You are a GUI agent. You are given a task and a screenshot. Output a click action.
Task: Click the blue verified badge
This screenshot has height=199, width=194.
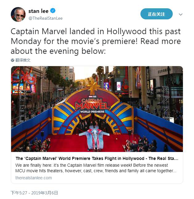[x=53, y=11]
